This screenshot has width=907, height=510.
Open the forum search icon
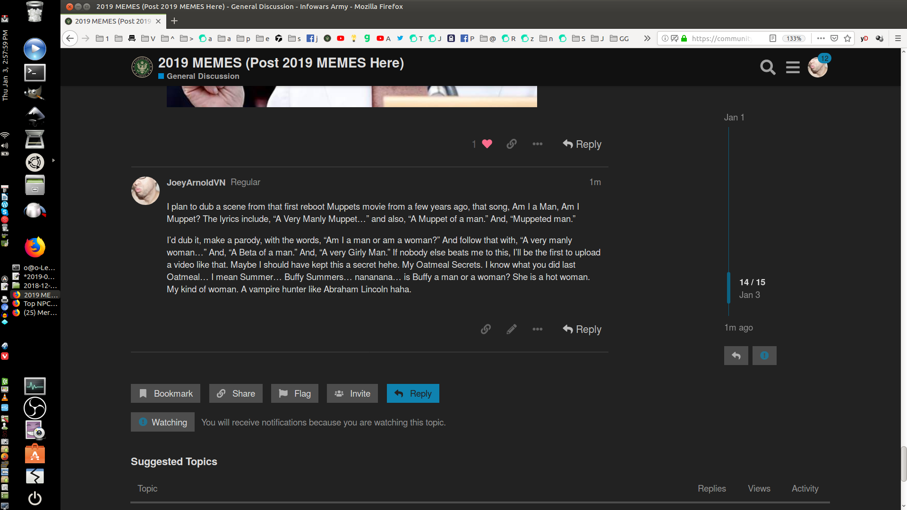point(768,68)
